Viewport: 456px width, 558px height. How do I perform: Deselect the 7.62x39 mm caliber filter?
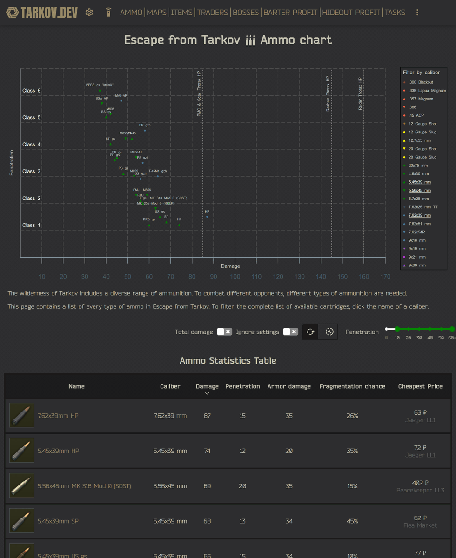(x=419, y=215)
